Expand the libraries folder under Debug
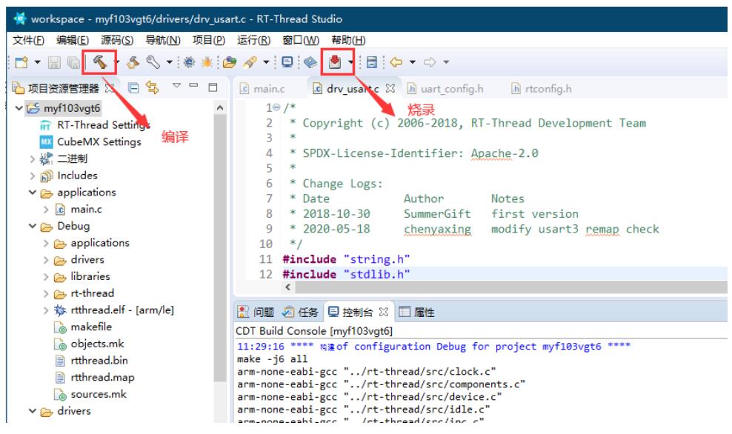The image size is (732, 434). (46, 277)
